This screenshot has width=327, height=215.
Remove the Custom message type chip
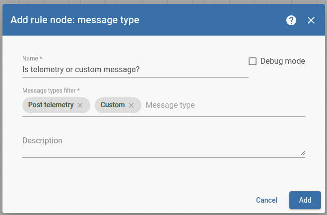coord(131,105)
